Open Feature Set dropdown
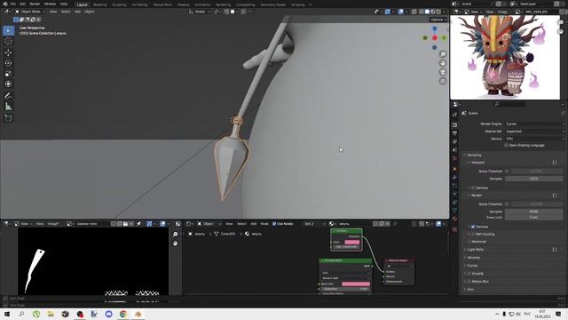 point(534,132)
